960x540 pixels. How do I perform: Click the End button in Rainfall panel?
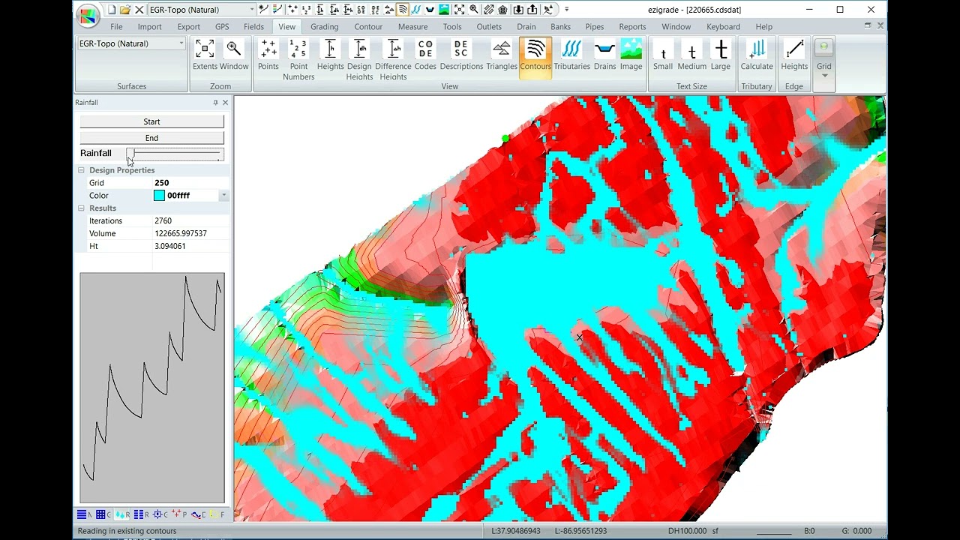point(151,138)
